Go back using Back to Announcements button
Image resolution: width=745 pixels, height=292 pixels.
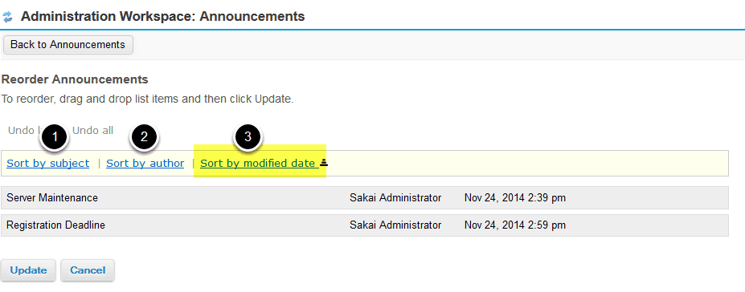(68, 45)
